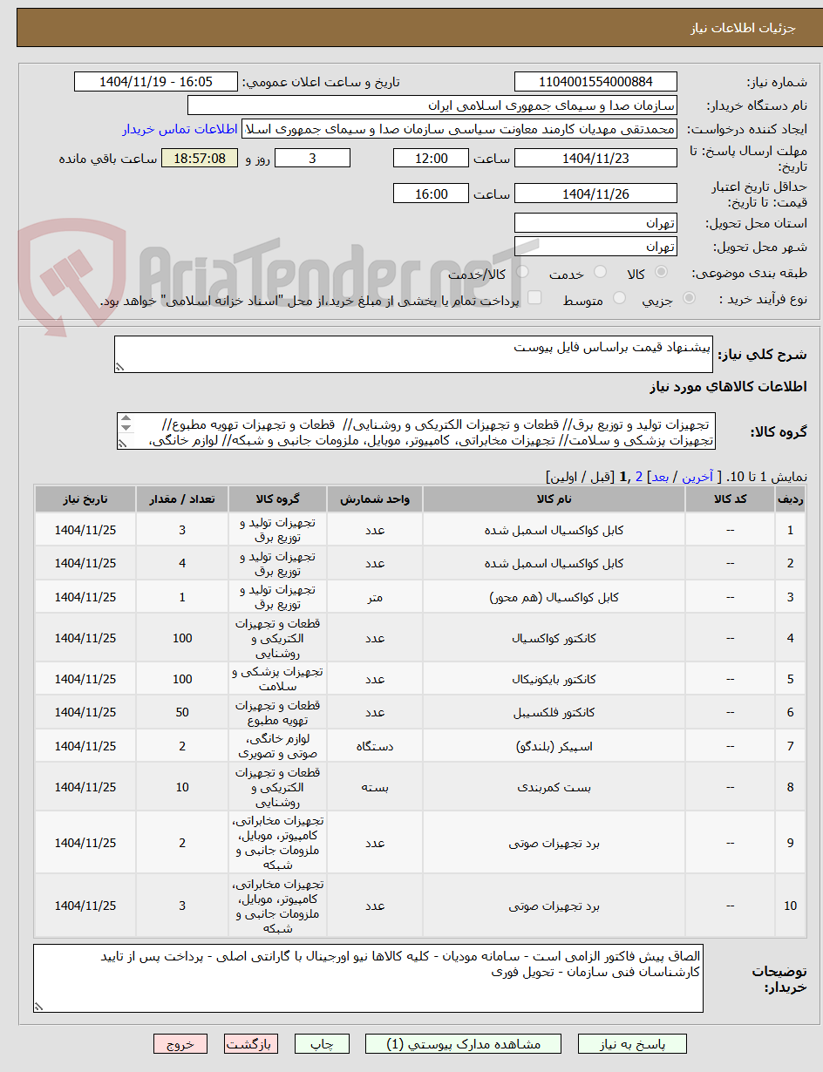Click کابل کواکسیال اسمبل شده in row 2

pos(554,563)
